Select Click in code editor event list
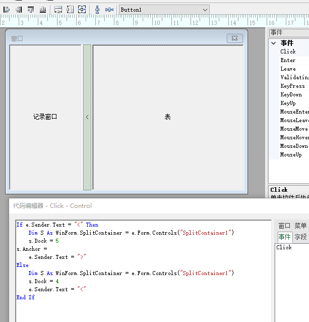Screen dimensions: 309x322 tap(284, 247)
